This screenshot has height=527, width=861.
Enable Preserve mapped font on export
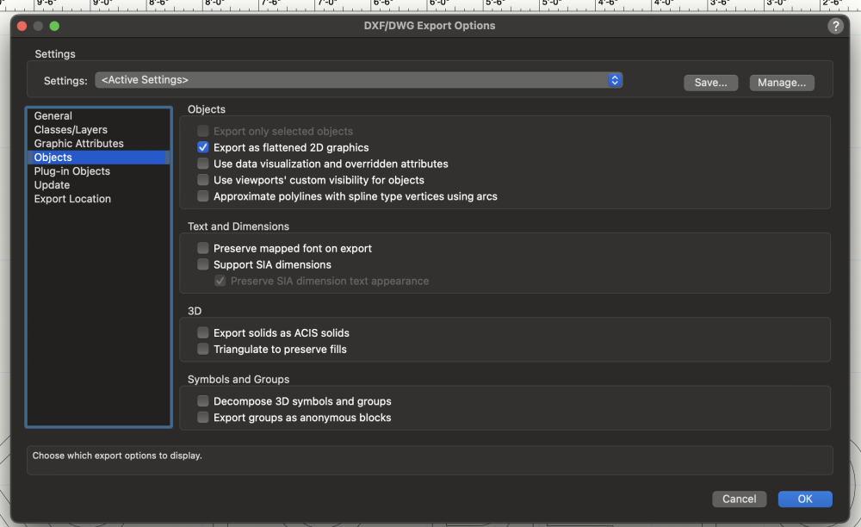(203, 248)
